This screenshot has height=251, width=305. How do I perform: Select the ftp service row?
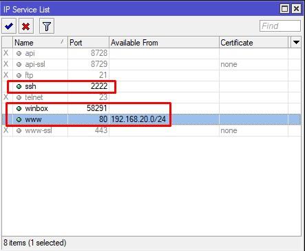click(151, 75)
